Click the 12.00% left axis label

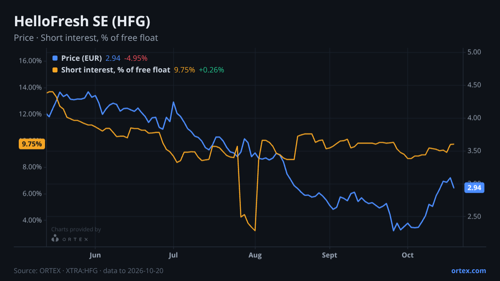tap(31, 114)
